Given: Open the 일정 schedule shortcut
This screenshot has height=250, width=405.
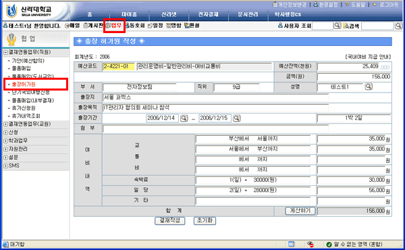Looking at the screenshot, I should click(x=155, y=26).
